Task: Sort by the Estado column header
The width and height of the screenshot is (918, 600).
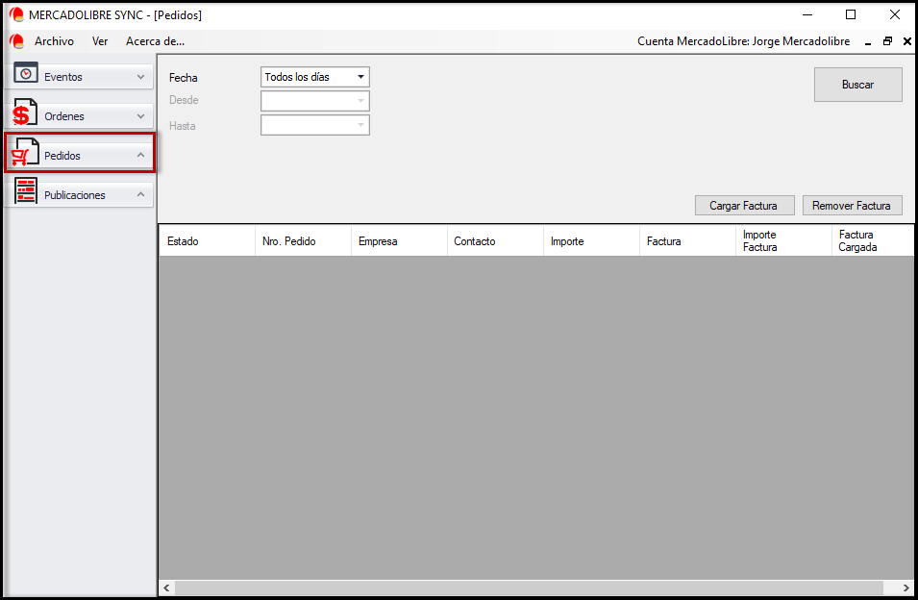Action: point(208,240)
